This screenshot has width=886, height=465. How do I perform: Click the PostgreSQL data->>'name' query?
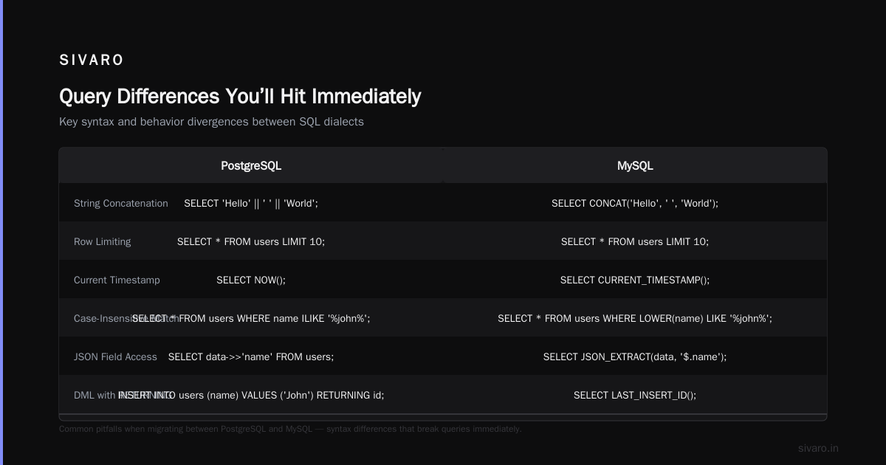(x=251, y=356)
